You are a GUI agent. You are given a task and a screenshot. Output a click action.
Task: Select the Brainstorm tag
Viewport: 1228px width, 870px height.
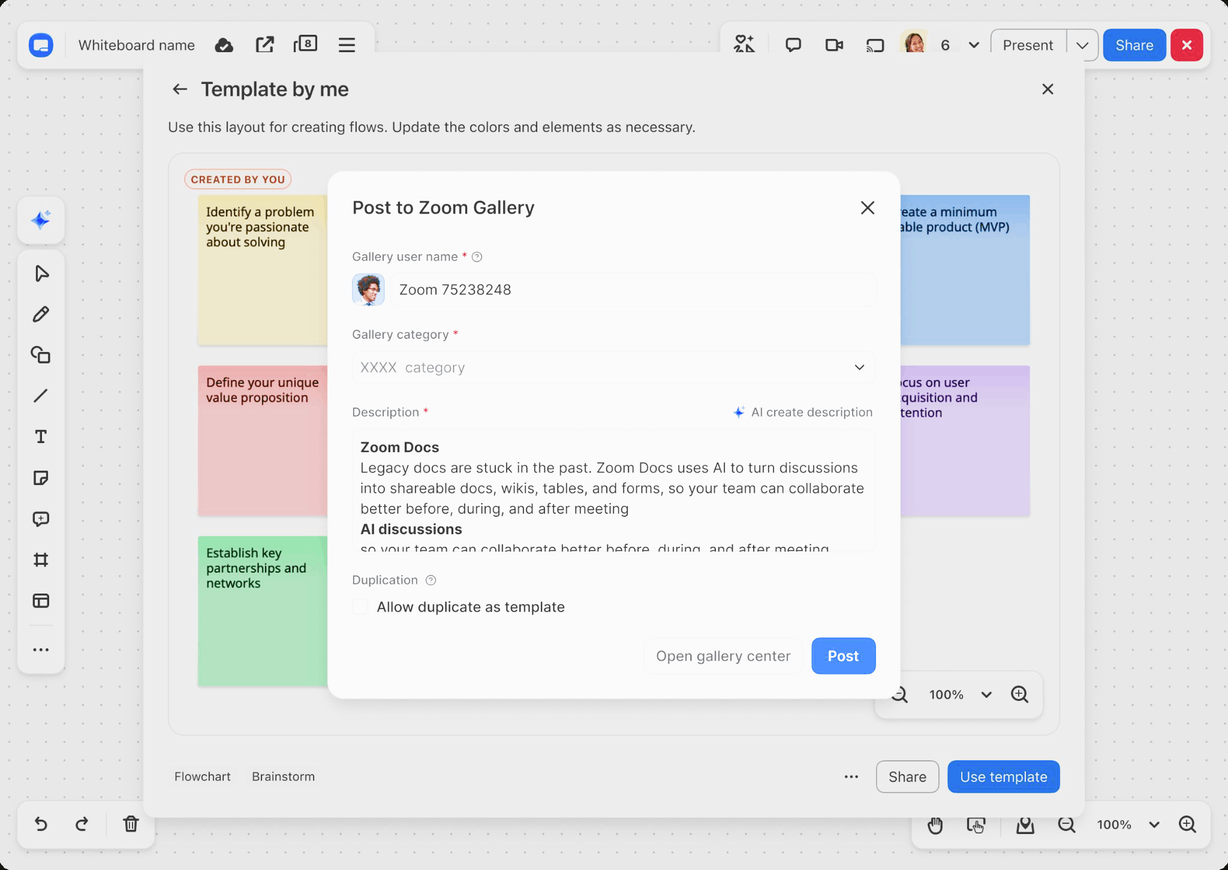[x=283, y=776]
